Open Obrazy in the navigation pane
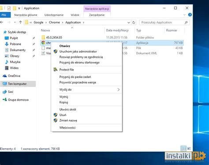The image size is (209, 165). point(15,56)
